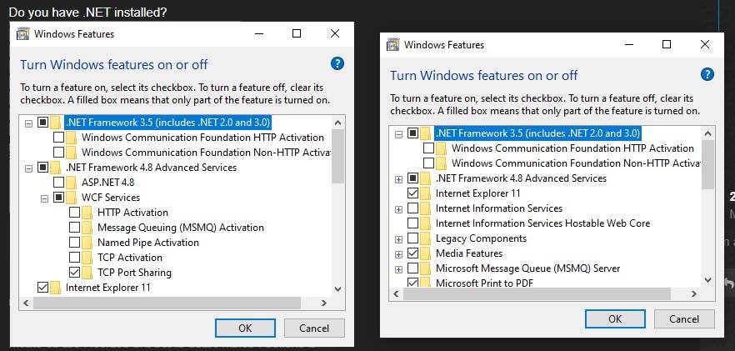Expand Legacy Components node
The height and width of the screenshot is (351, 735).
pyautogui.click(x=399, y=238)
